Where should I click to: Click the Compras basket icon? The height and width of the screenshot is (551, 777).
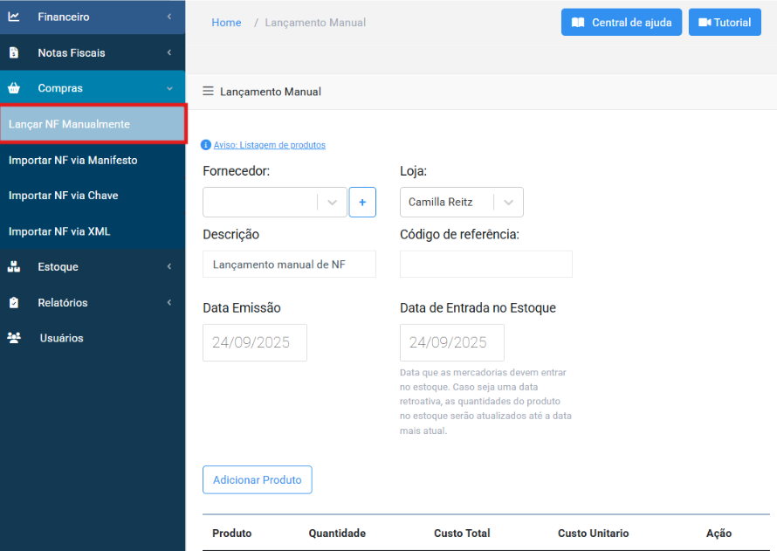[14, 88]
